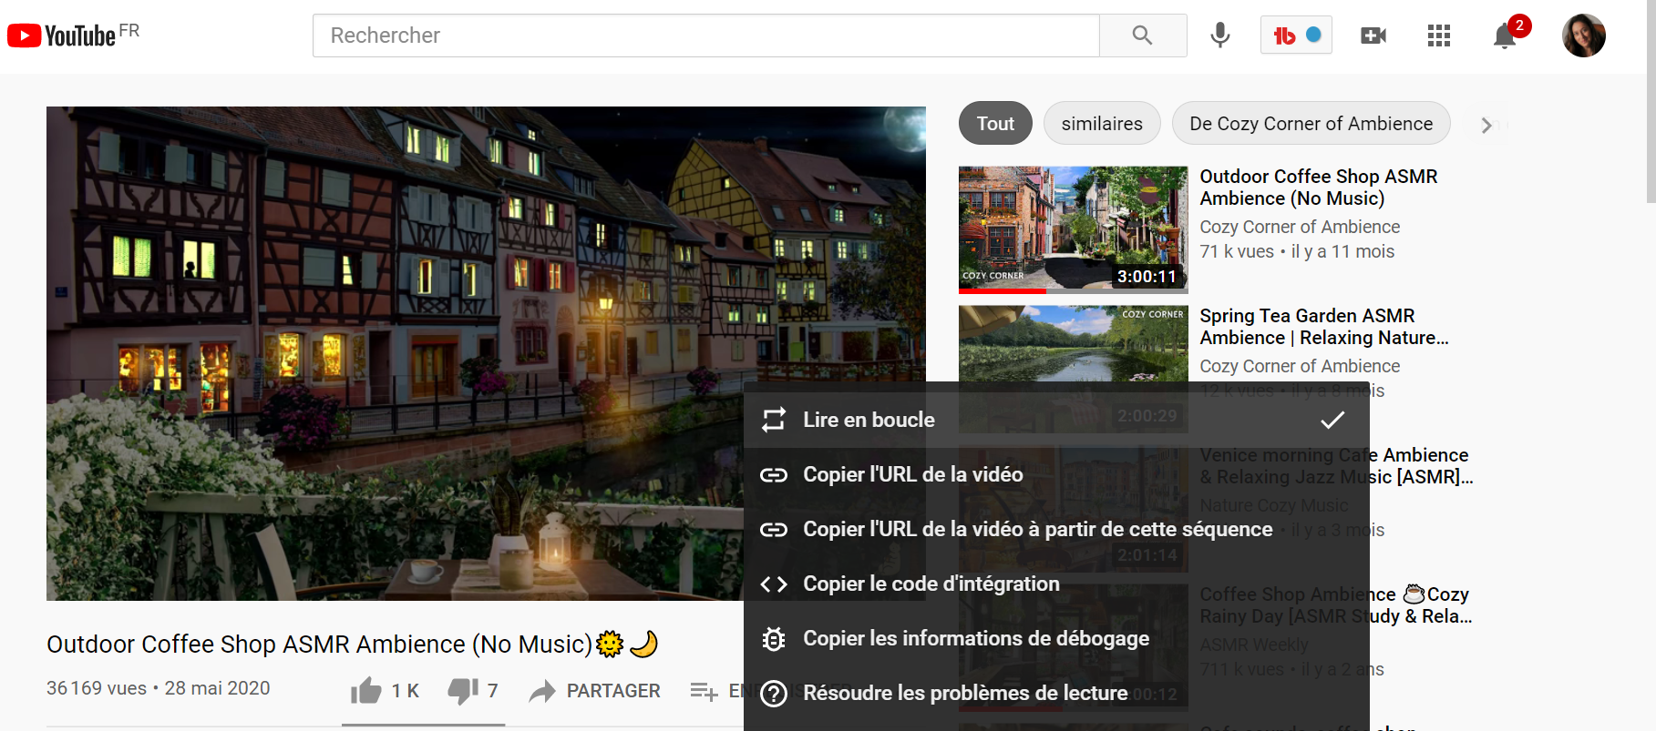Click the help question mark icon

(x=774, y=693)
